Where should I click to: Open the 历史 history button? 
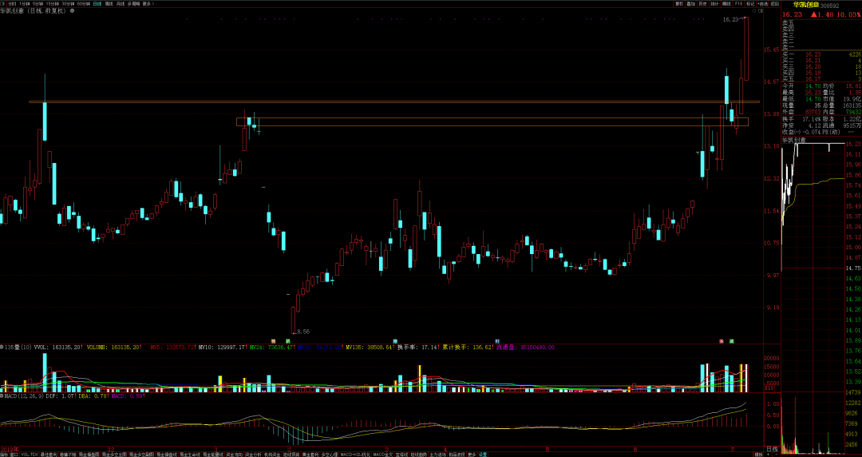(703, 4)
